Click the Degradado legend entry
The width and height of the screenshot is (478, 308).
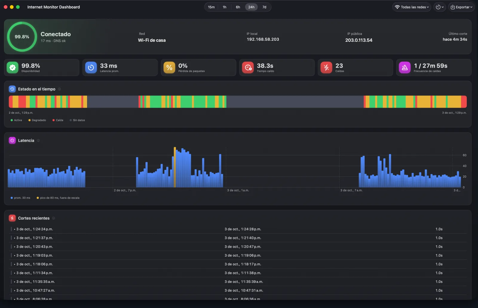pos(37,120)
